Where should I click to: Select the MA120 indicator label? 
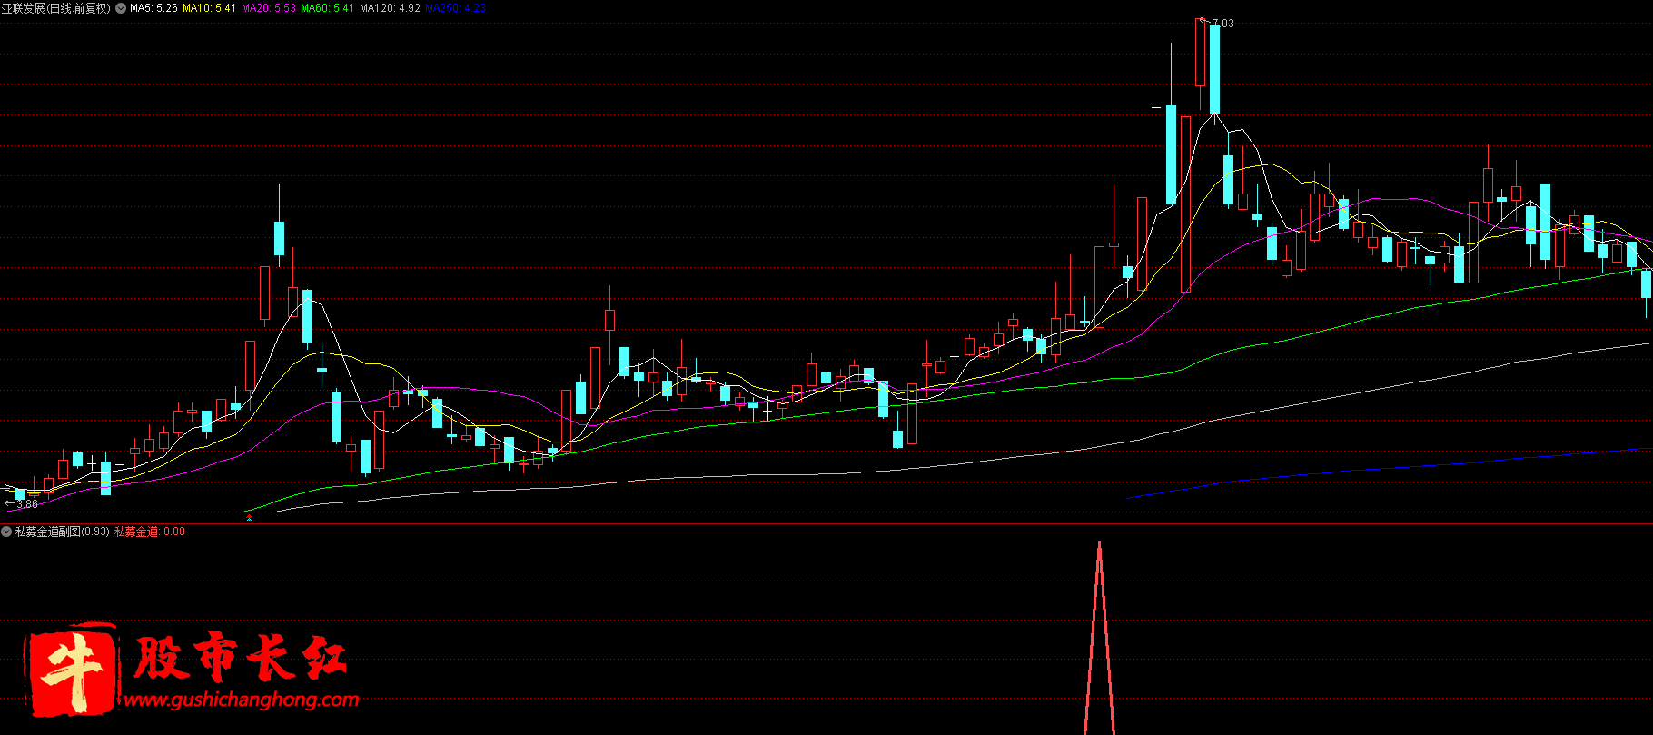(x=390, y=8)
